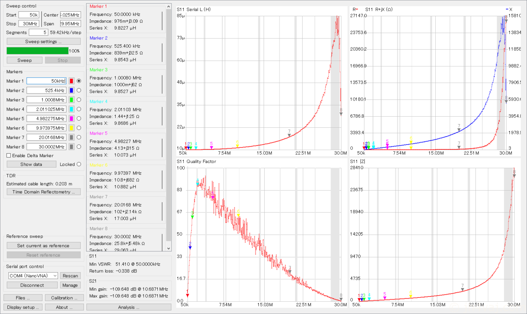This screenshot has height=314, width=527.
Task: Click Set current as reference
Action: point(44,246)
